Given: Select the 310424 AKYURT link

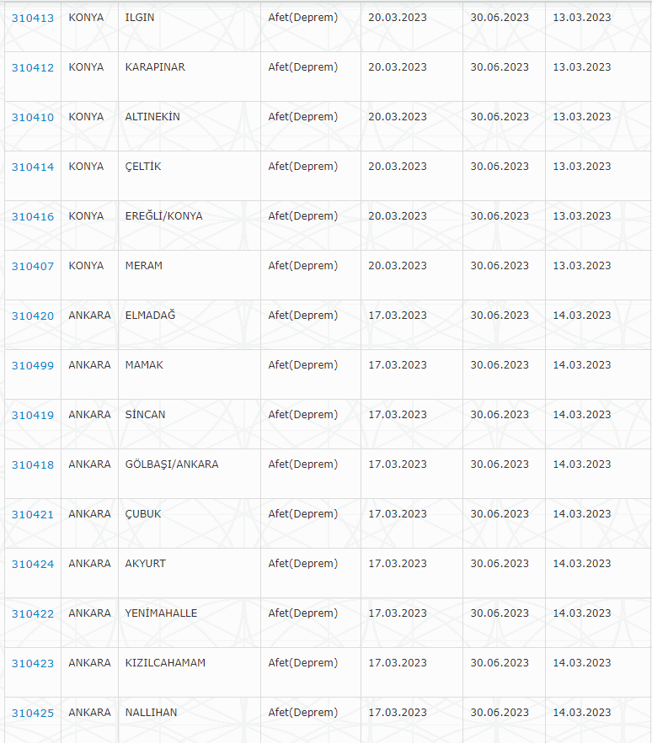Looking at the screenshot, I should tap(32, 564).
